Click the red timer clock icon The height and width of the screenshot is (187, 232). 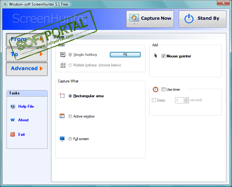pos(156,89)
